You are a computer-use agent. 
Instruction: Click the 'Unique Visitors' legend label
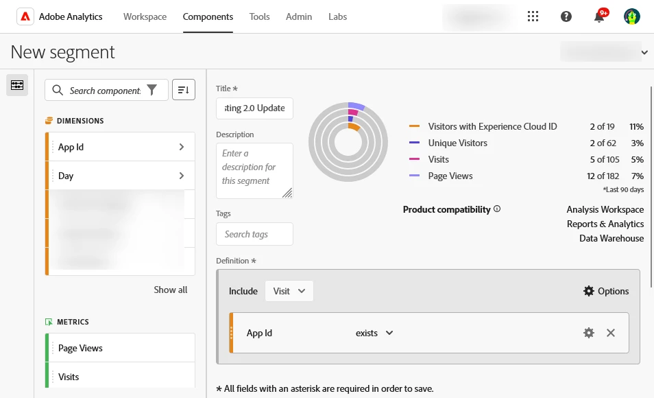457,143
